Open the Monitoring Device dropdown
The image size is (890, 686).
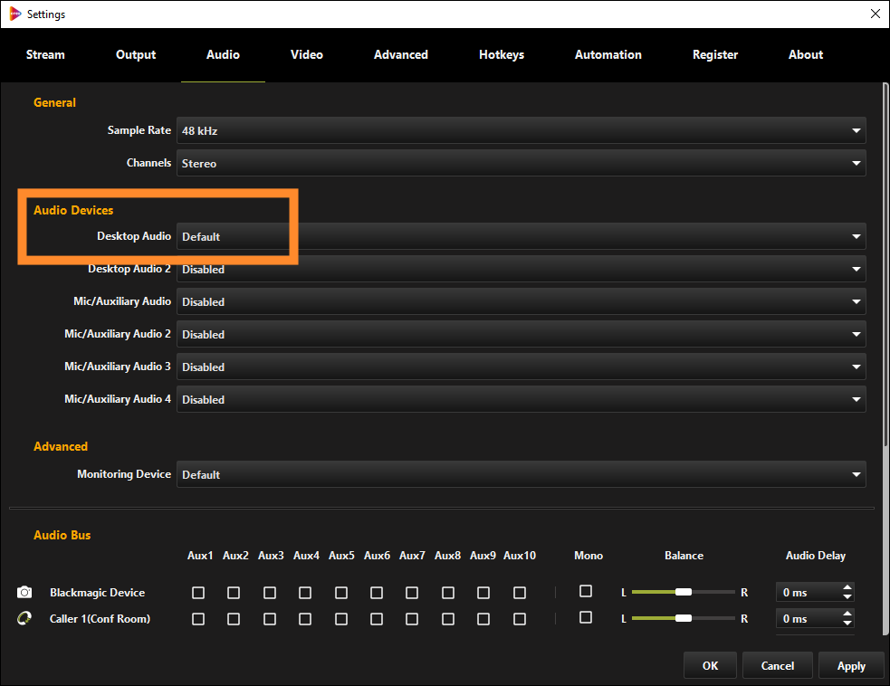(855, 473)
